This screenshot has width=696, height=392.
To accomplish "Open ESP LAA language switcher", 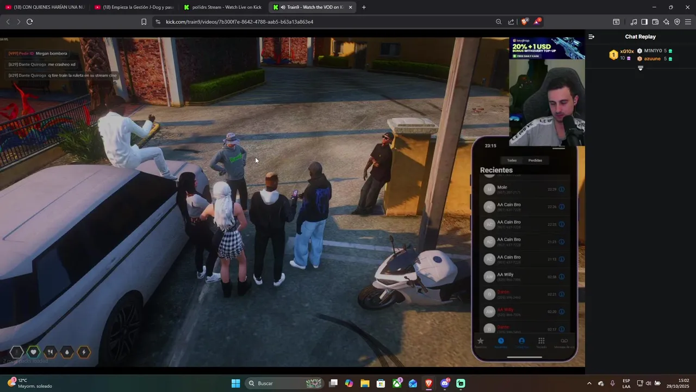I will (626, 383).
